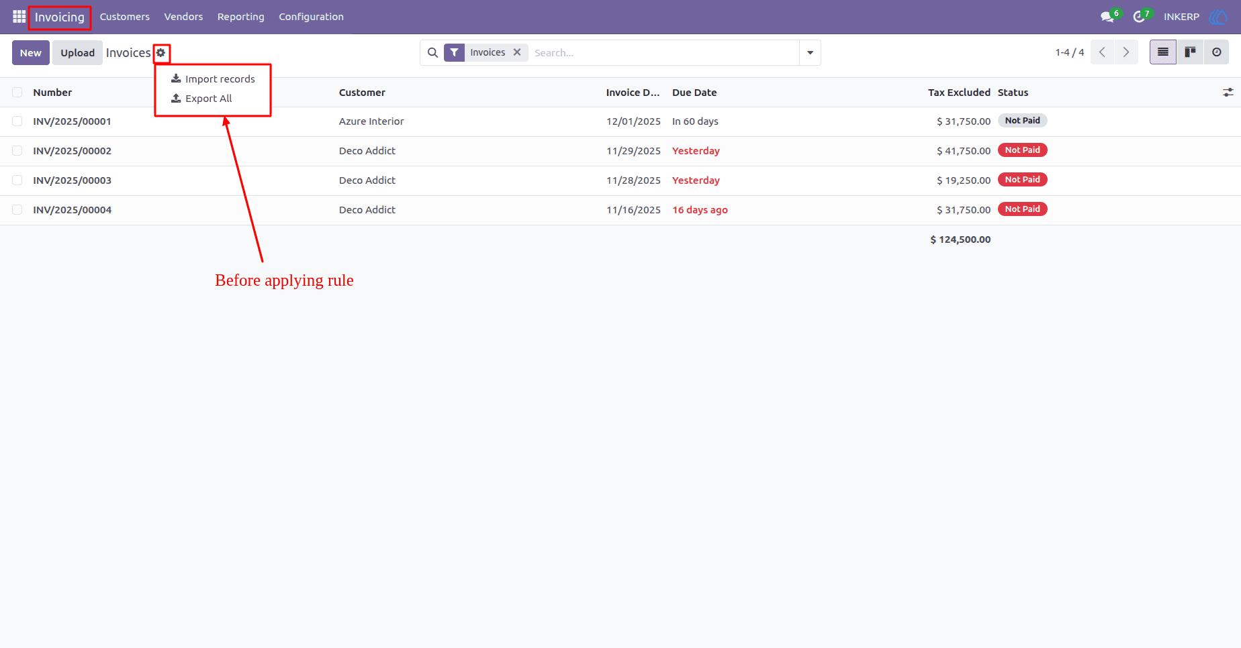Focus the Search input field
1241x648 pixels.
tap(663, 52)
